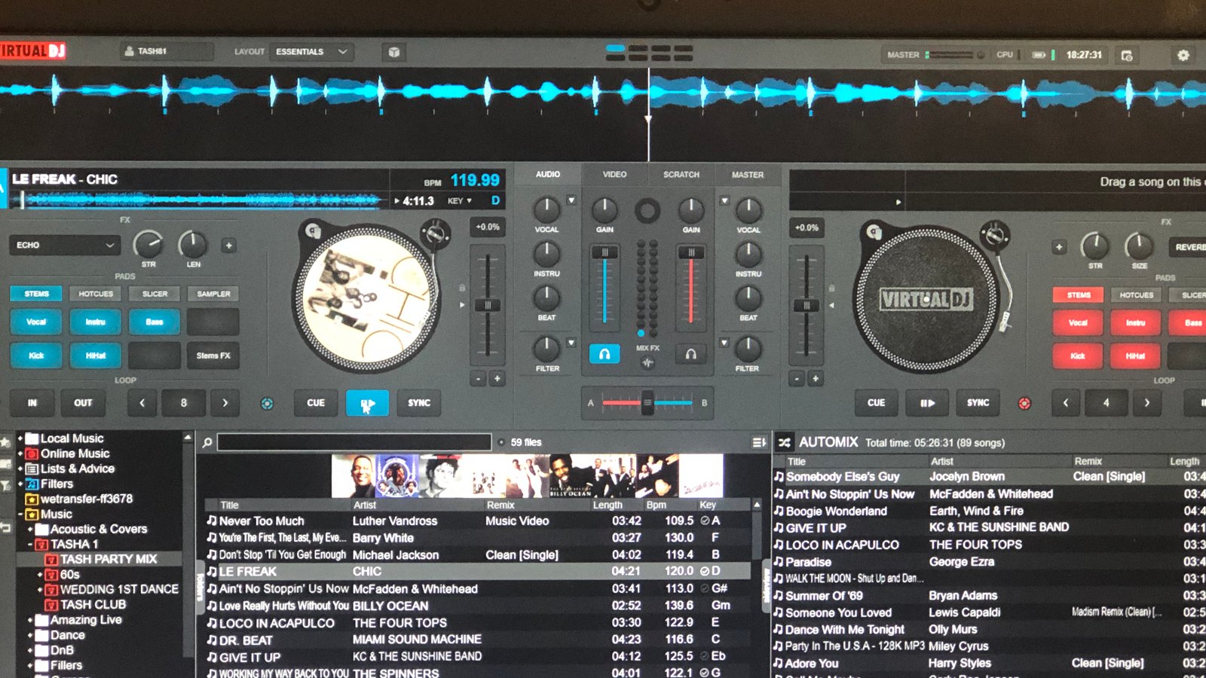This screenshot has width=1206, height=678.
Task: Click the left deck SYNC button
Action: coord(419,403)
